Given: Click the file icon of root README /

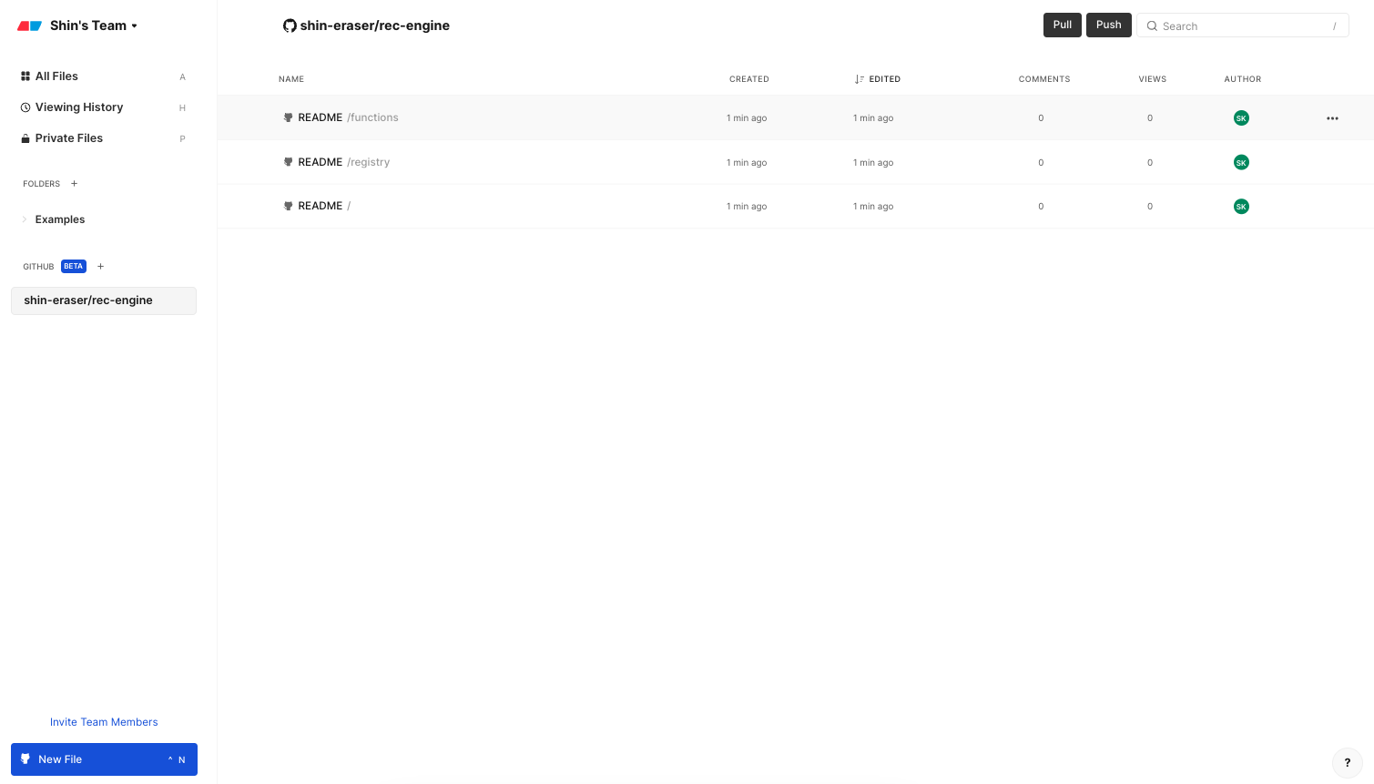Looking at the screenshot, I should click(289, 206).
